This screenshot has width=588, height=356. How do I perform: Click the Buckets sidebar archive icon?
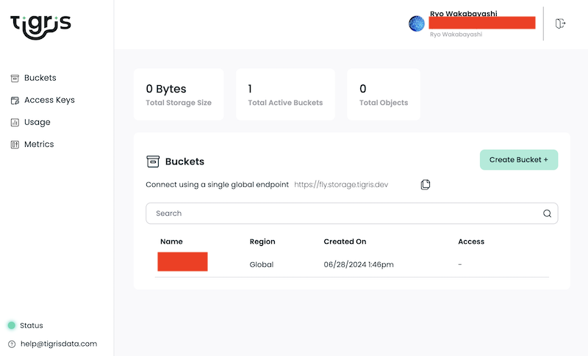(15, 79)
